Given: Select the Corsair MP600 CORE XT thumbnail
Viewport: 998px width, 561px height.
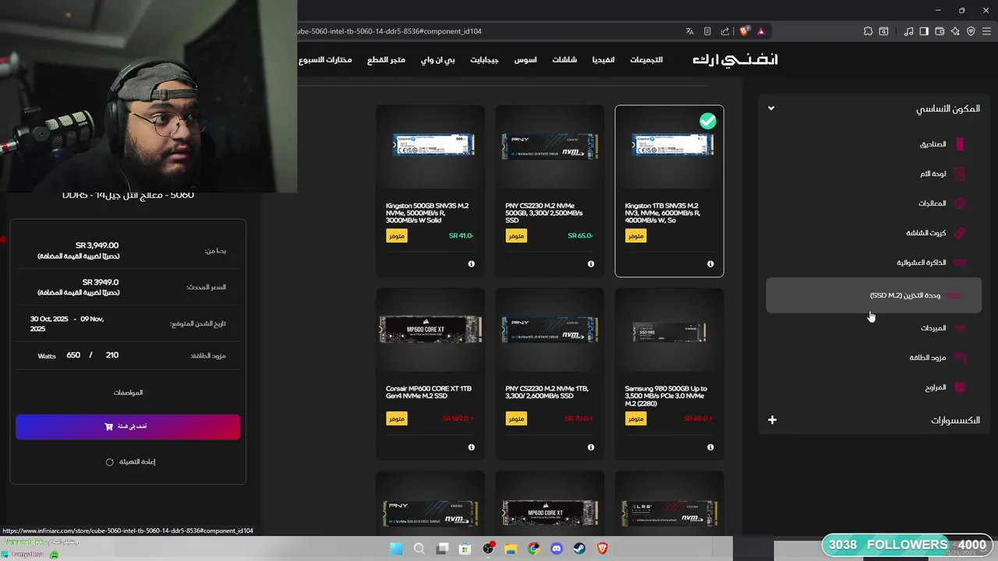Looking at the screenshot, I should click(x=430, y=329).
